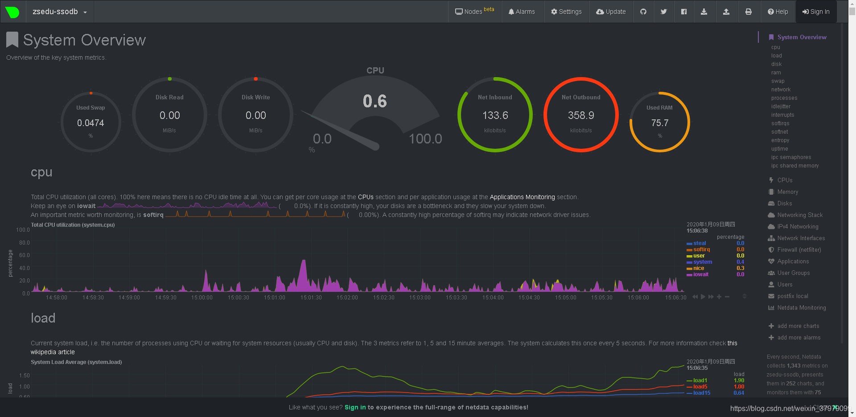Expand the CPUs sidebar section
Viewport: 856px width, 417px height.
785,180
